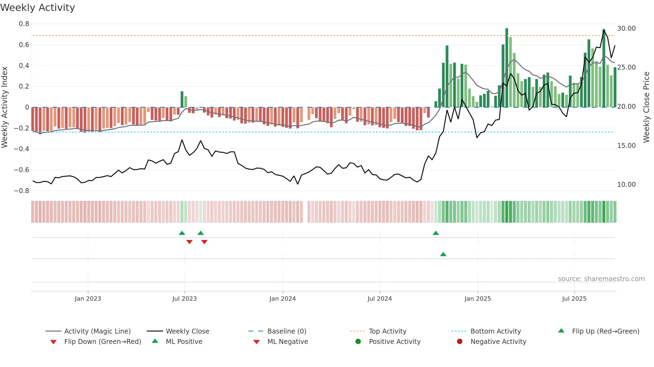The height and width of the screenshot is (367, 654).
Task: Click the black line sample for Weekly Close
Action: pos(155,331)
